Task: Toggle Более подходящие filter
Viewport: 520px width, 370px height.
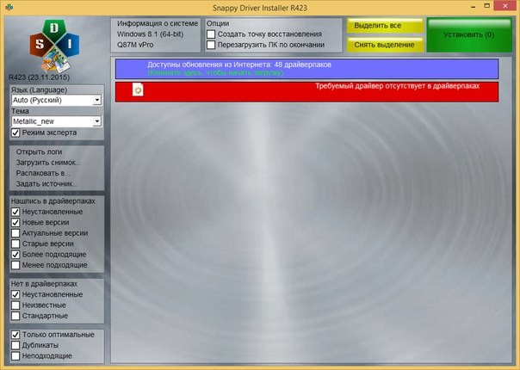Action: click(15, 255)
